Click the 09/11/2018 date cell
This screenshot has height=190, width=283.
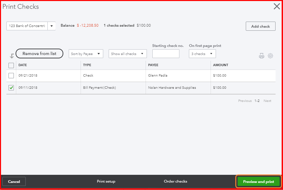click(28, 88)
